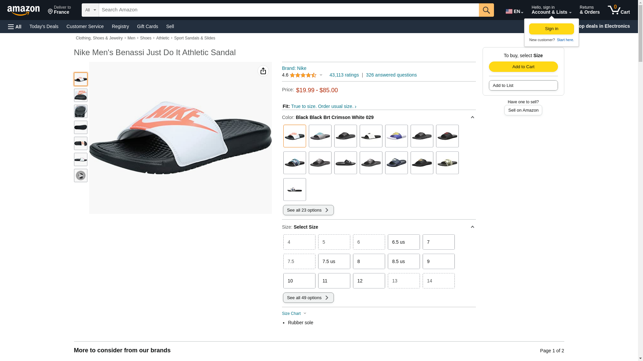Type in the Search Amazon field

289,10
